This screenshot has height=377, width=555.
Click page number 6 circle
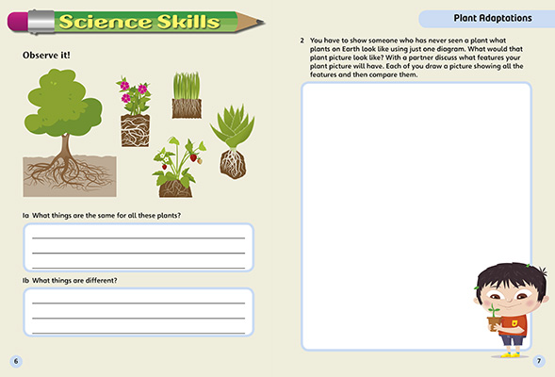pyautogui.click(x=16, y=361)
